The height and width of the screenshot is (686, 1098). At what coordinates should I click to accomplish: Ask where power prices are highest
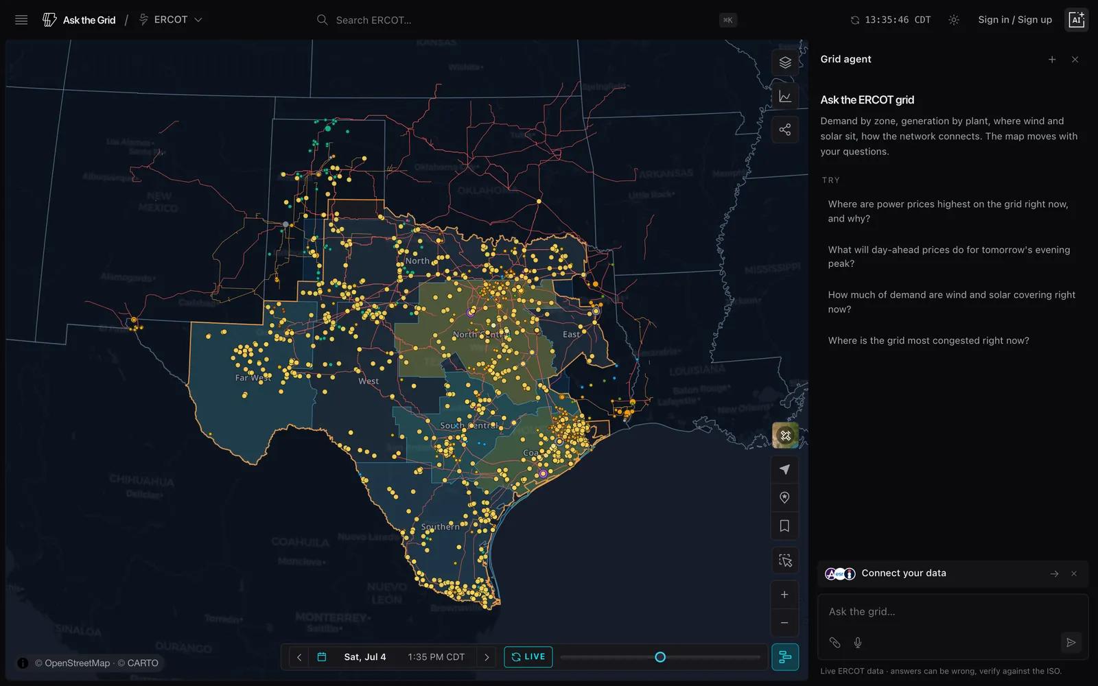[x=952, y=211]
